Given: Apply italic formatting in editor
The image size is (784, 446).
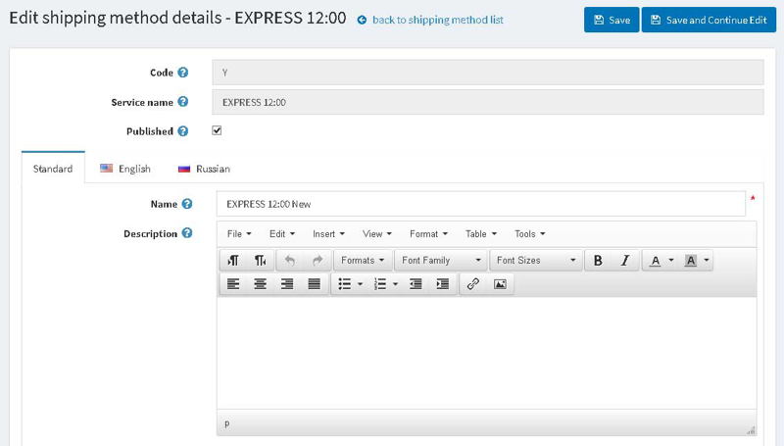Looking at the screenshot, I should click(624, 261).
